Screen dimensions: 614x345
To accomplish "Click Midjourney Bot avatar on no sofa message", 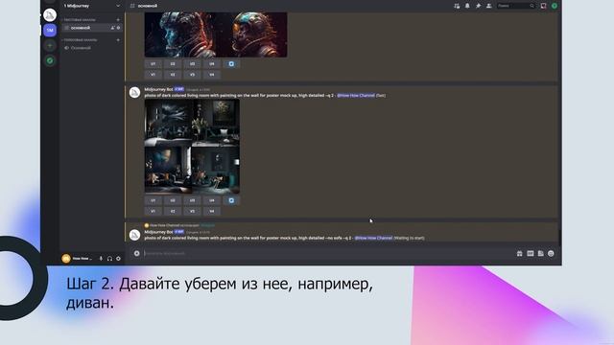I will 134,235.
